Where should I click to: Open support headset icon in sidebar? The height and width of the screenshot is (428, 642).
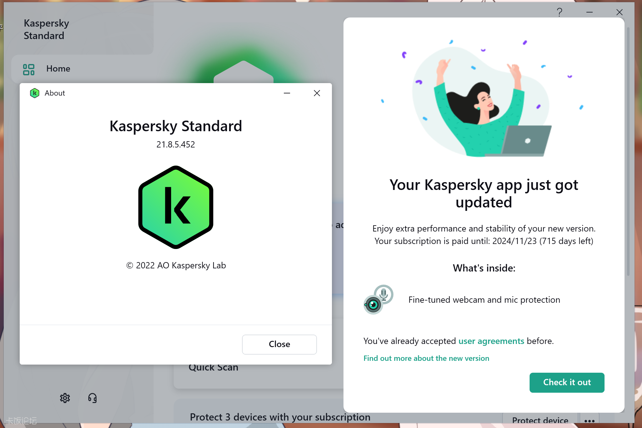[92, 398]
